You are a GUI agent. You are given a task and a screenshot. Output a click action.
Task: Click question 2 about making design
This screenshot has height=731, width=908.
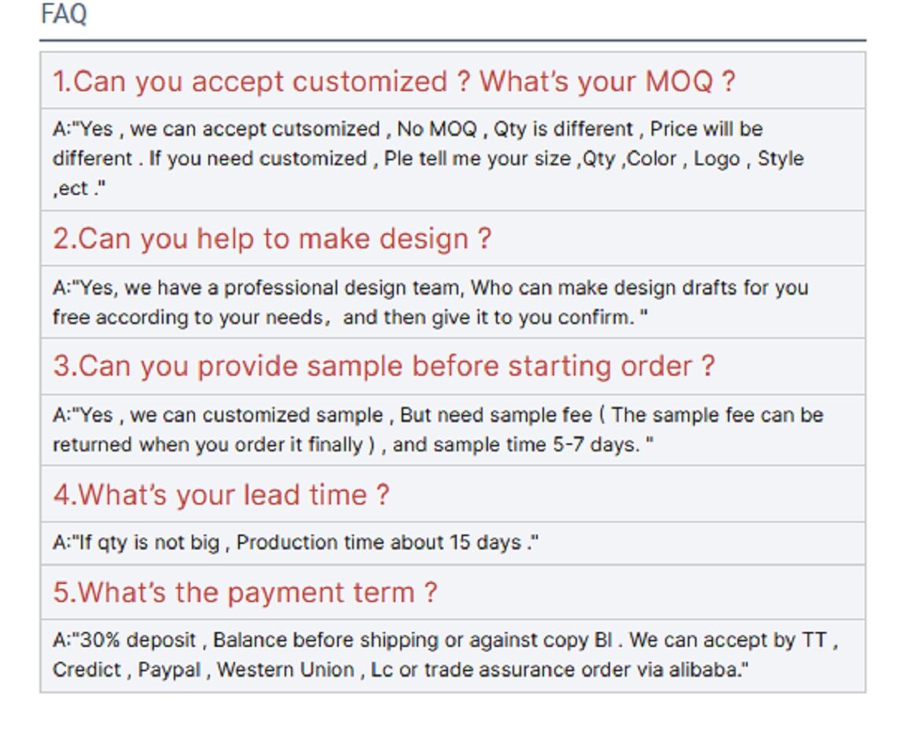coord(272,238)
